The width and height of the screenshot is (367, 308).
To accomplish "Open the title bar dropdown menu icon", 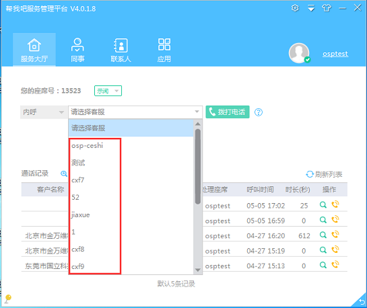I will click(311, 8).
